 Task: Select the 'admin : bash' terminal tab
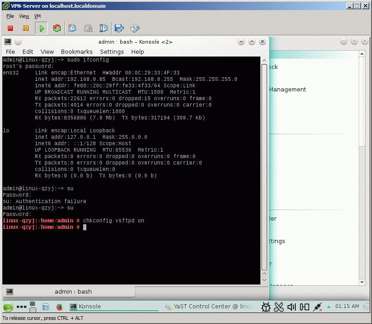pyautogui.click(x=68, y=291)
